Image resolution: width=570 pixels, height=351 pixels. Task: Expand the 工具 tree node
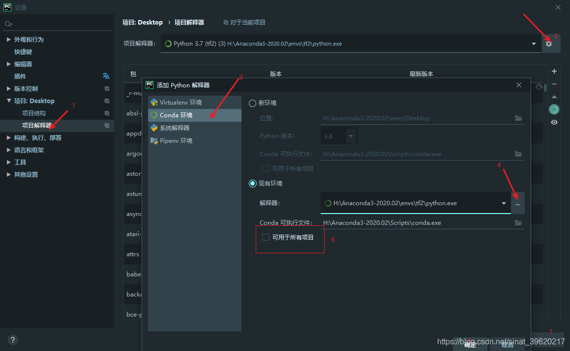coord(8,162)
